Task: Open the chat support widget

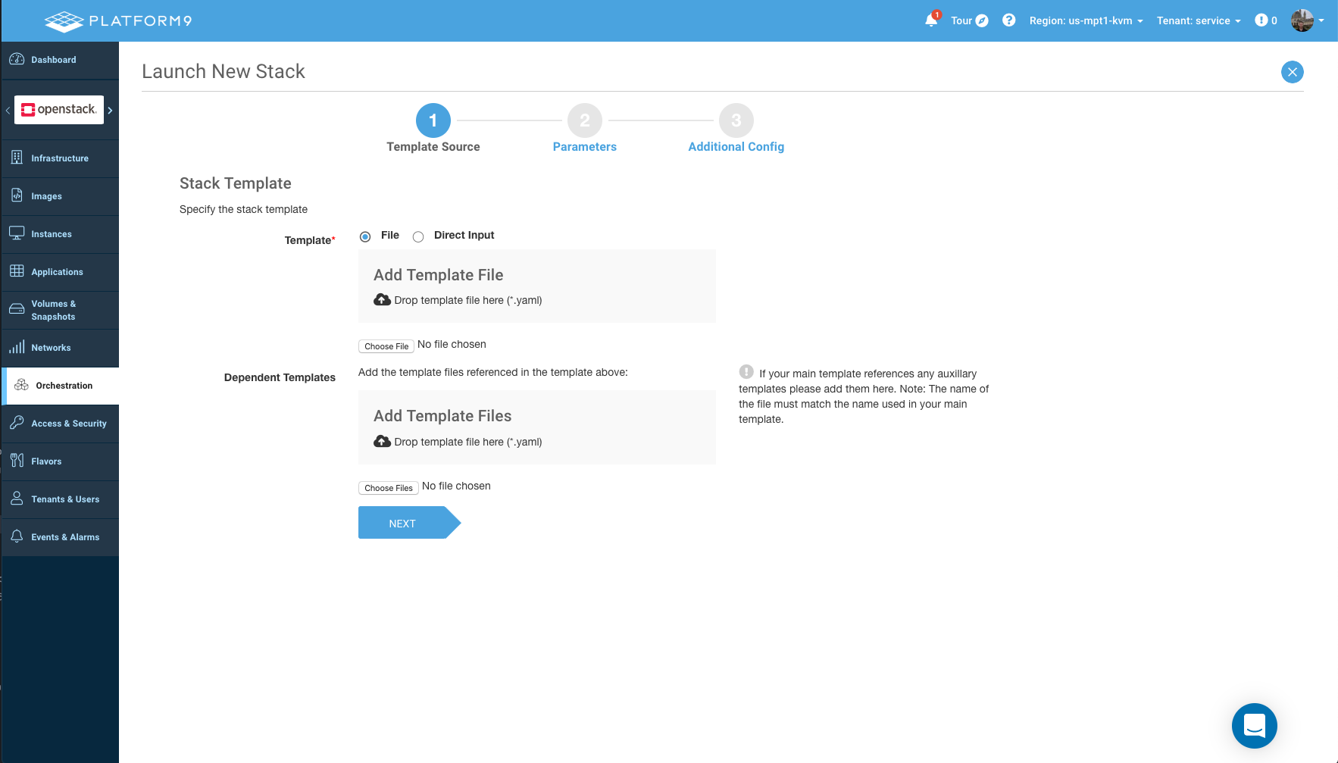Action: pos(1254,725)
